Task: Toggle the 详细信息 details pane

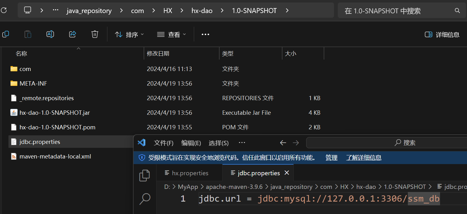Action: pyautogui.click(x=442, y=35)
